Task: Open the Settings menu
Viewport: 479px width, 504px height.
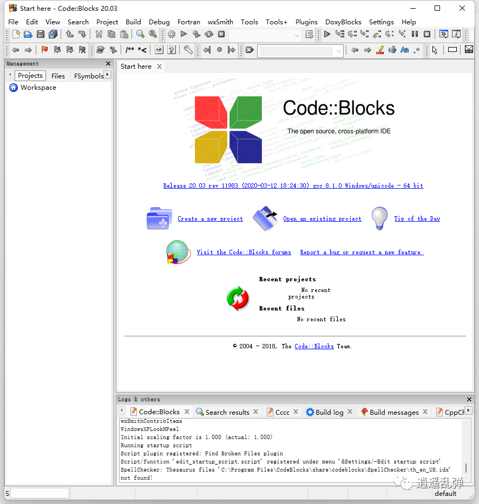Action: pos(381,22)
